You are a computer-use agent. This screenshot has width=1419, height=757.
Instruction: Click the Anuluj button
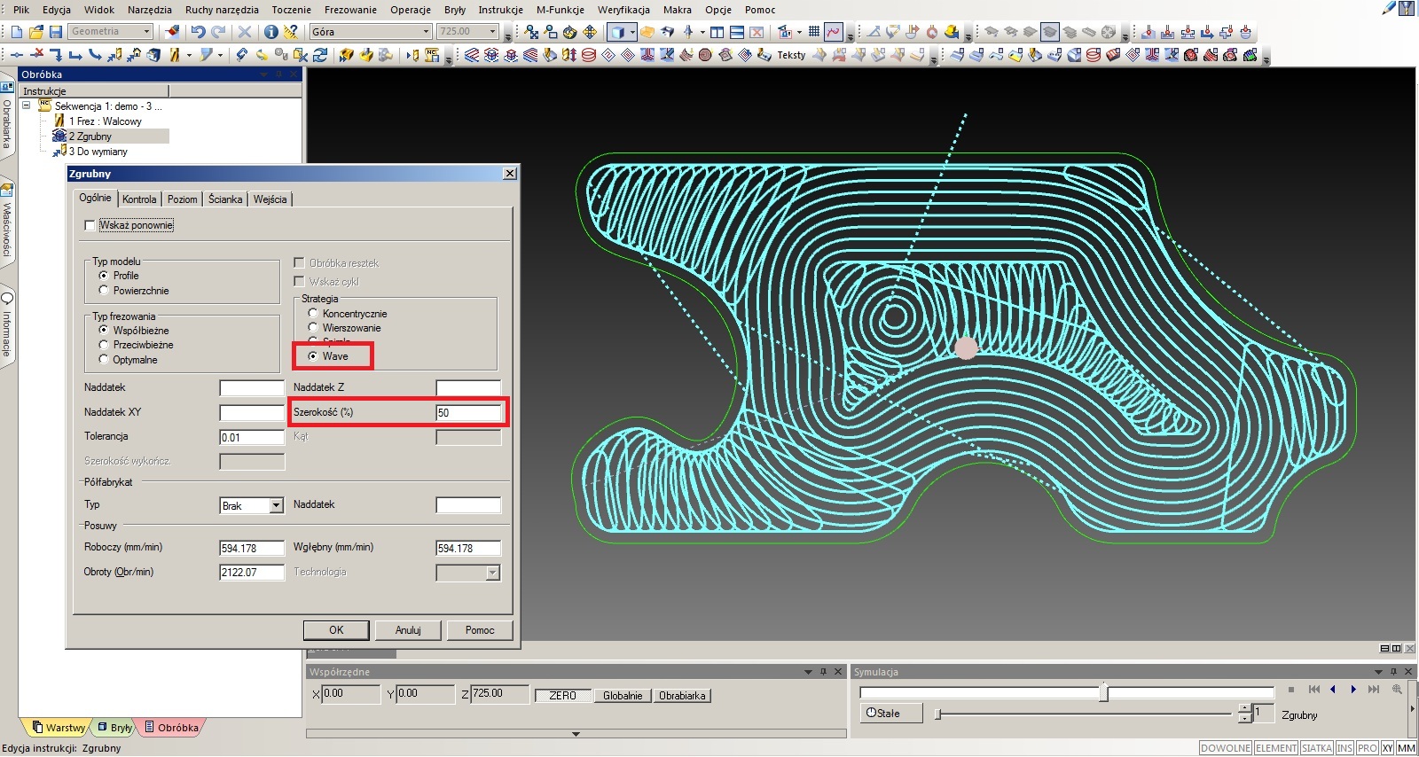tap(408, 630)
